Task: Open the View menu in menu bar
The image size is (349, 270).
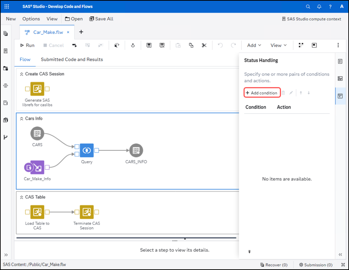Action: [52, 19]
